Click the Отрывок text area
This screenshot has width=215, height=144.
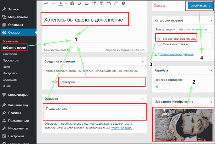94,112
